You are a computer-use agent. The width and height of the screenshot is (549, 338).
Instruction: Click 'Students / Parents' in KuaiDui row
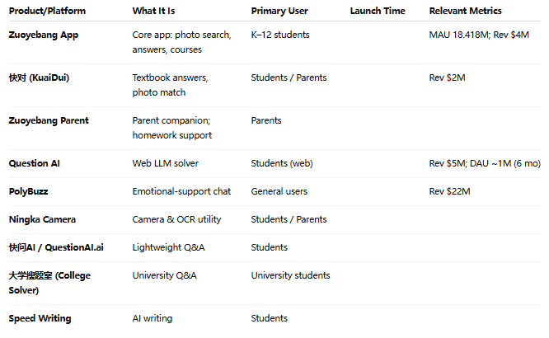(289, 77)
